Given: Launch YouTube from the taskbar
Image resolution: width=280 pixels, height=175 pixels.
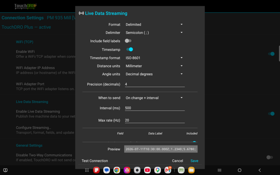Looking at the screenshot, I should point(147,170).
